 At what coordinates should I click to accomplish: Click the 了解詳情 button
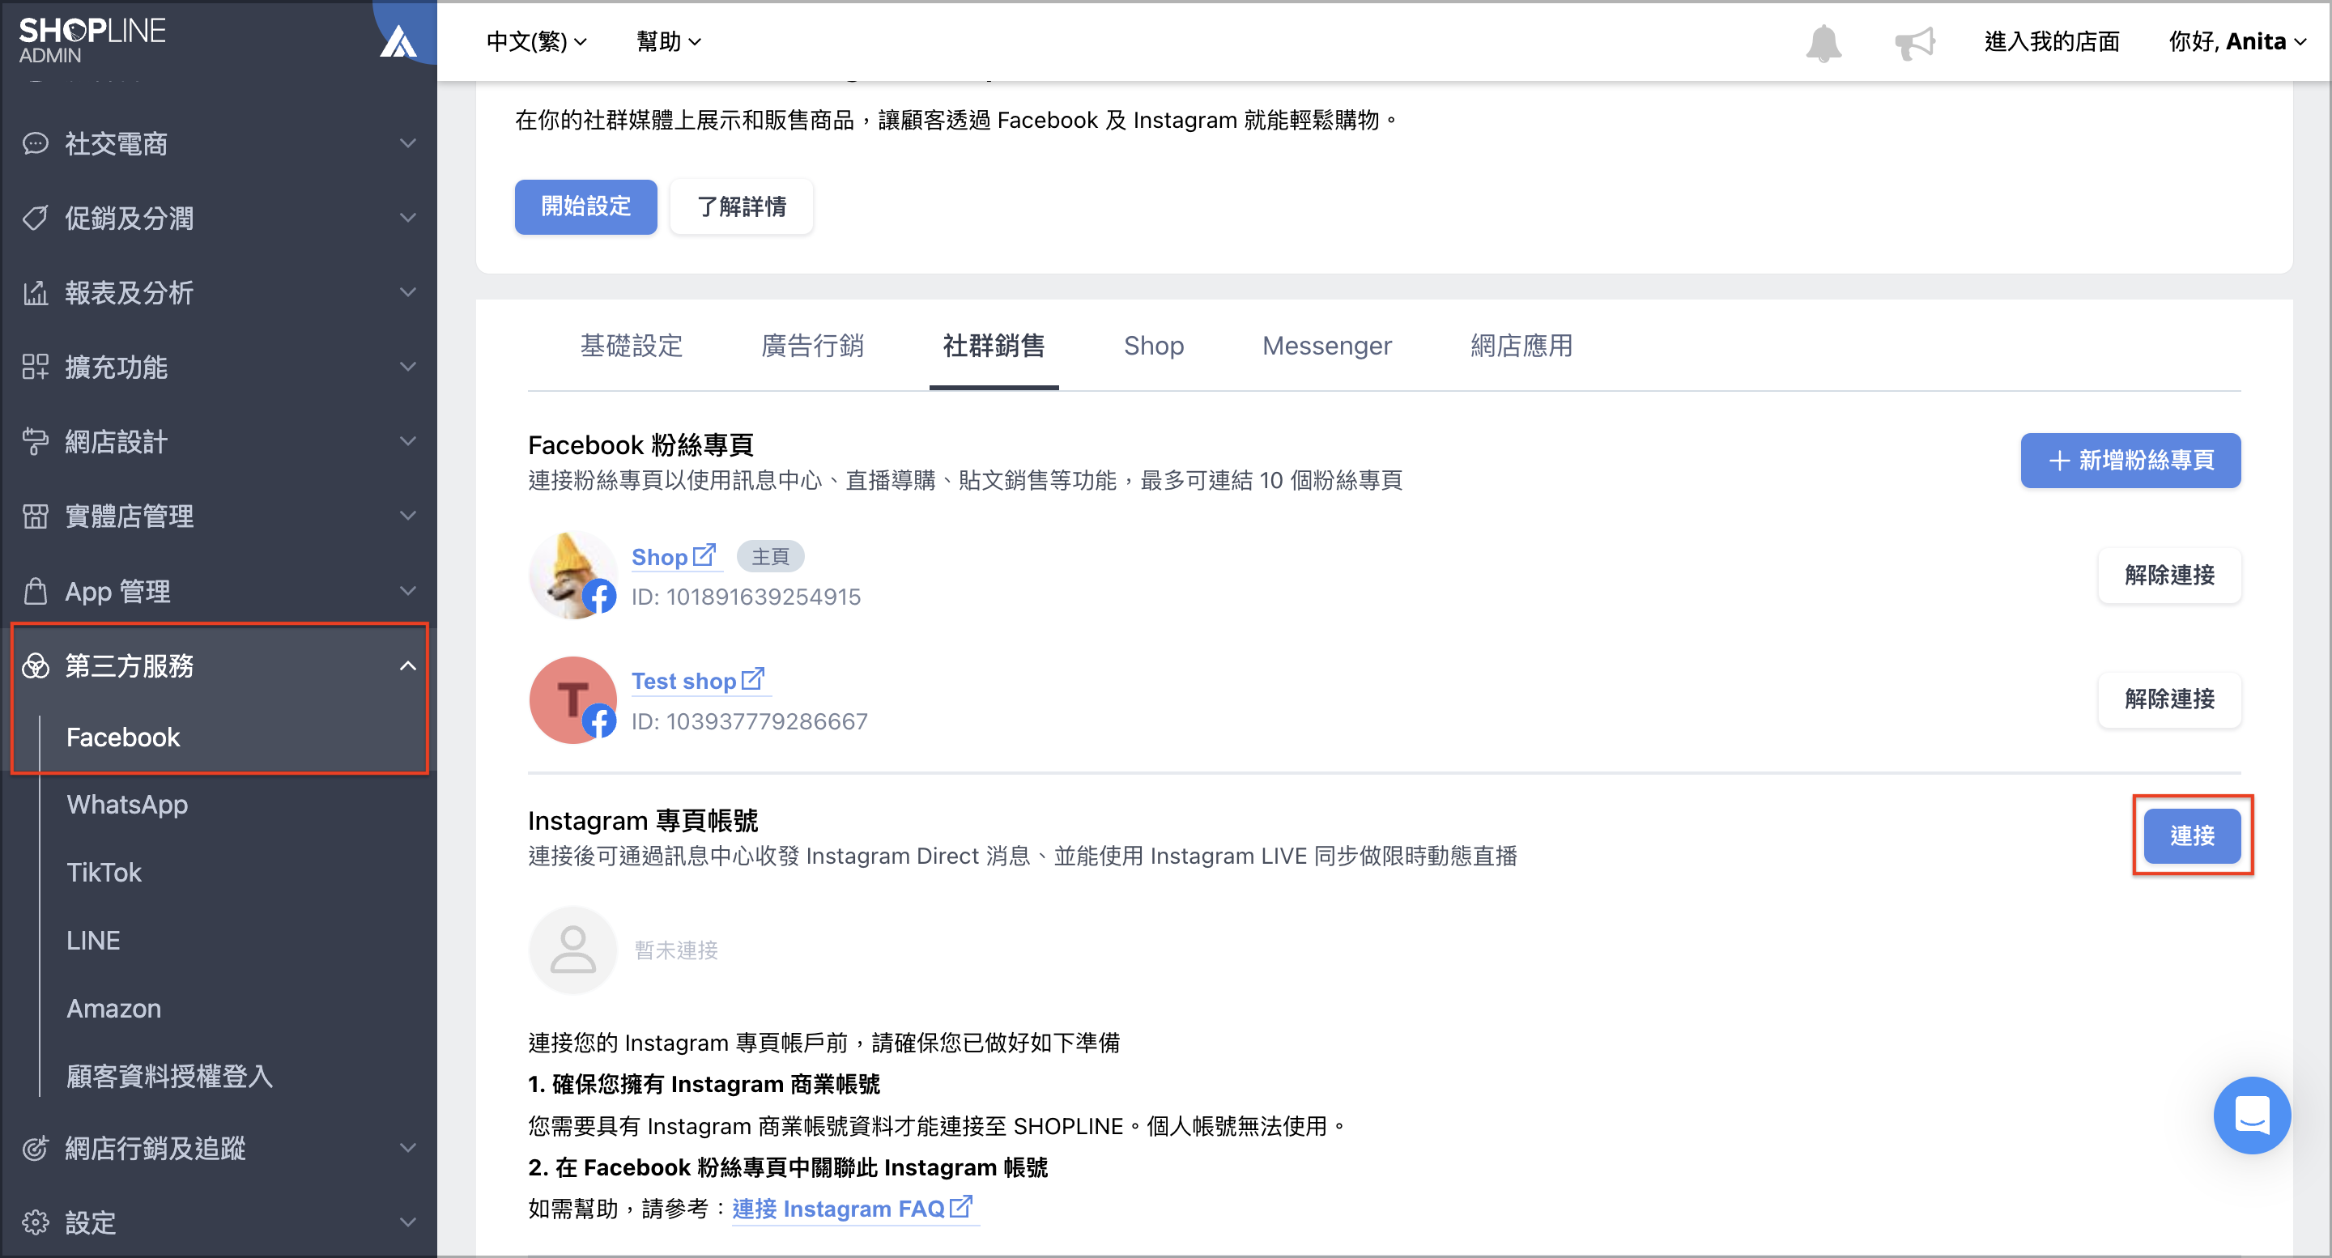(741, 207)
